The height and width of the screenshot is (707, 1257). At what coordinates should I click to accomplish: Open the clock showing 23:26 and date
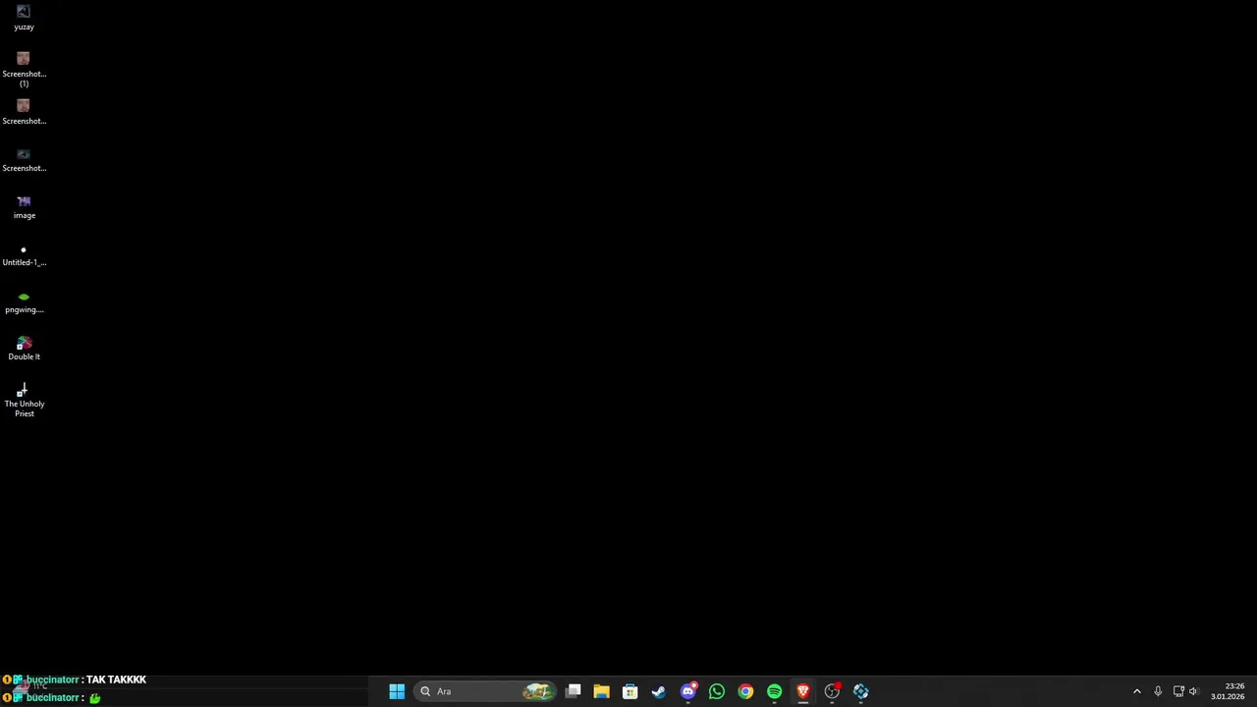click(1228, 691)
